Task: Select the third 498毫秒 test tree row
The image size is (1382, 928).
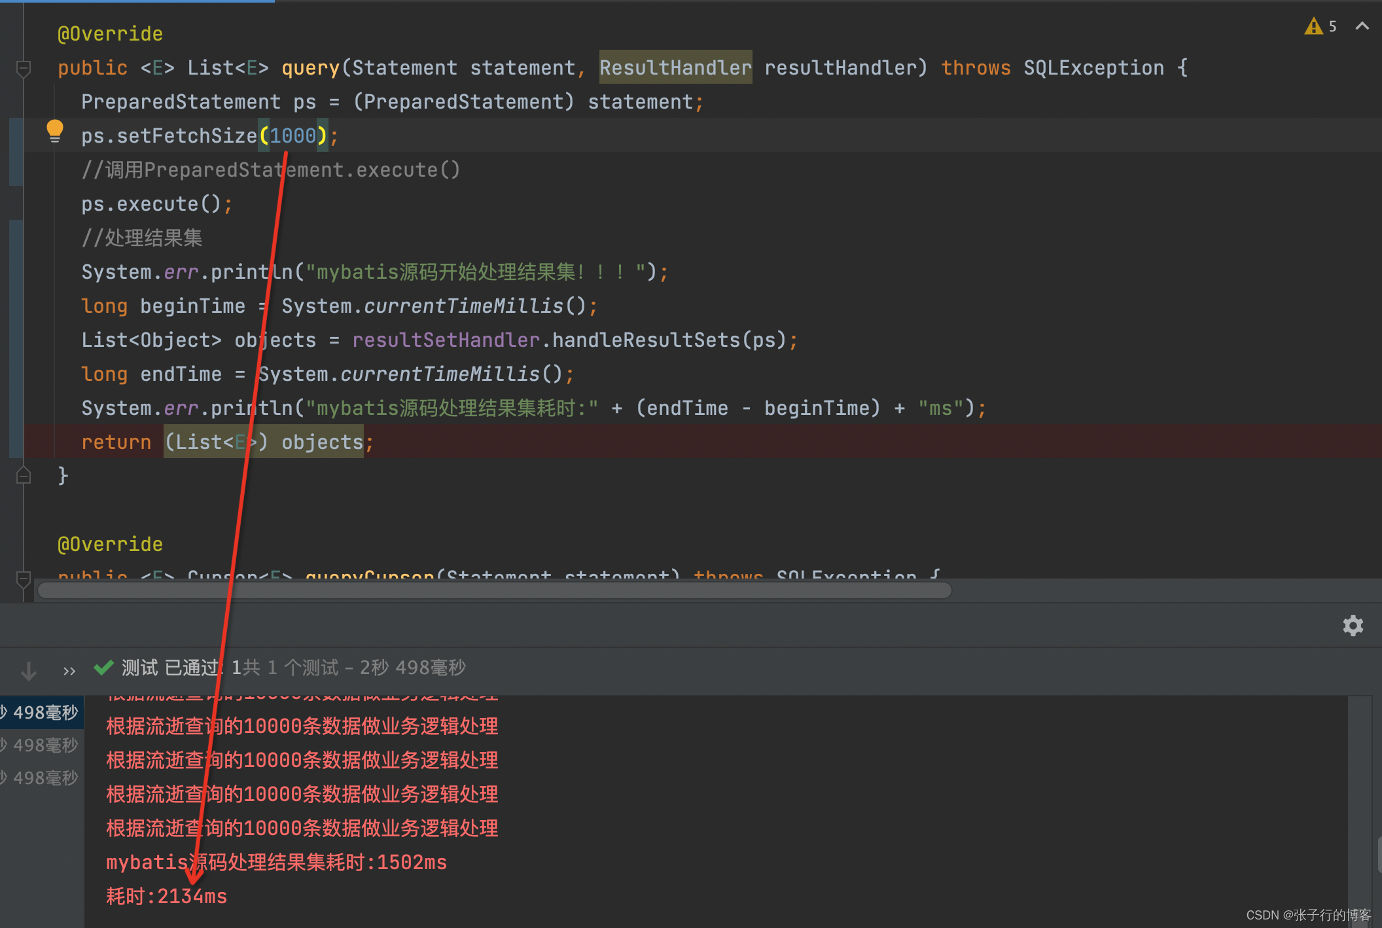Action: (x=42, y=777)
